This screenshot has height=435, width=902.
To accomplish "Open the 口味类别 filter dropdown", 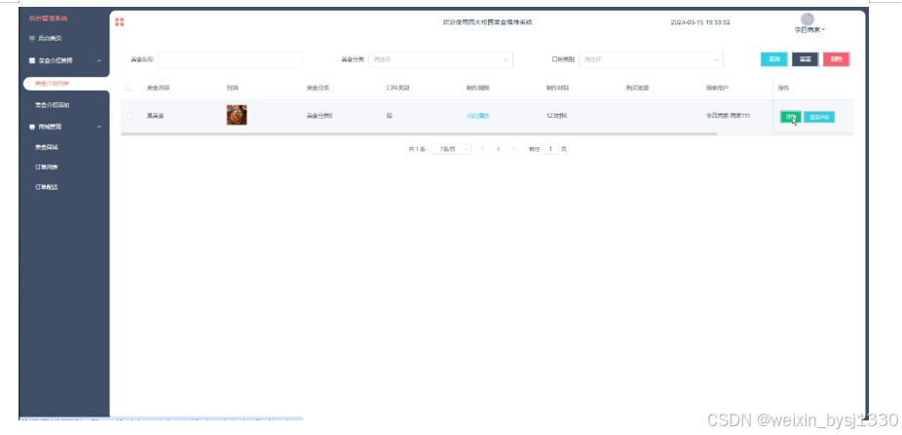I will click(652, 59).
